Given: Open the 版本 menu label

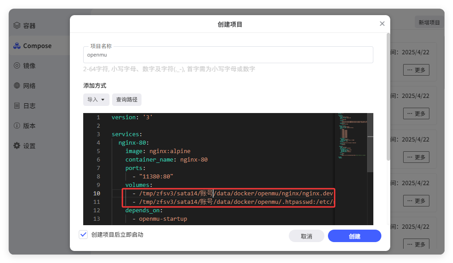Looking at the screenshot, I should tap(29, 126).
